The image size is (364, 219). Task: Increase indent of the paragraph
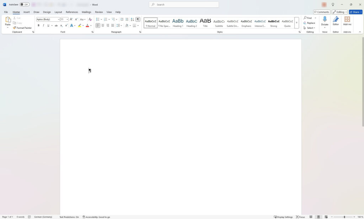pyautogui.click(x=127, y=19)
